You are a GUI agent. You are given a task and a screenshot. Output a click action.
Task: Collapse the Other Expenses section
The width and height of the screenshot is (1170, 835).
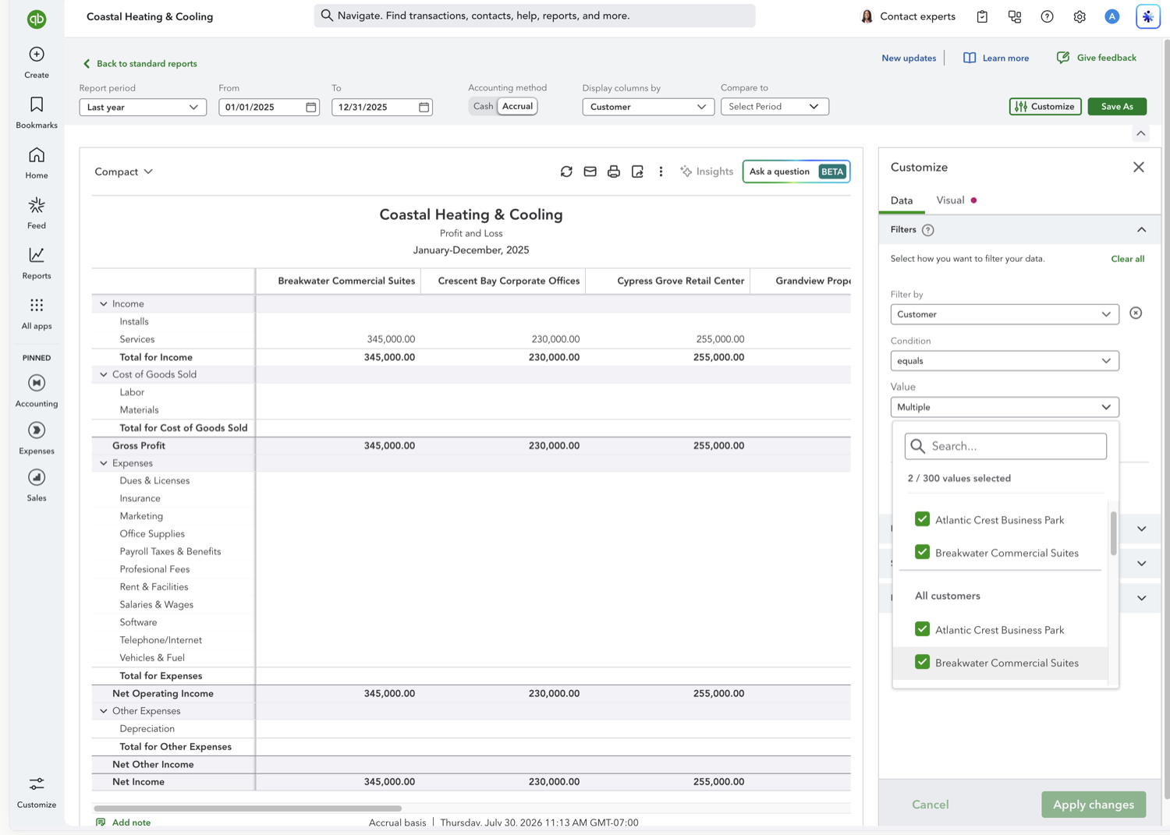(103, 711)
